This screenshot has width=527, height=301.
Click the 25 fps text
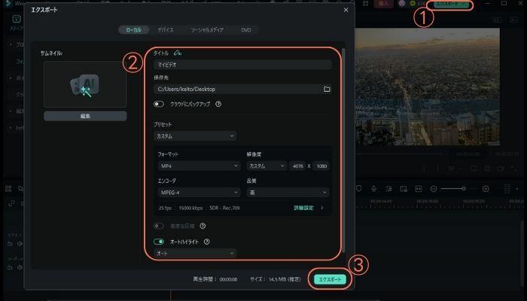pyautogui.click(x=165, y=208)
